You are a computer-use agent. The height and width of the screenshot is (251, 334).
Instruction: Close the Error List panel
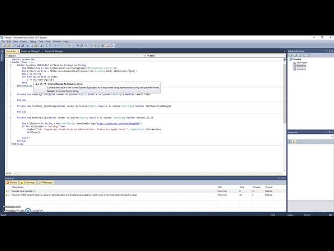284,178
